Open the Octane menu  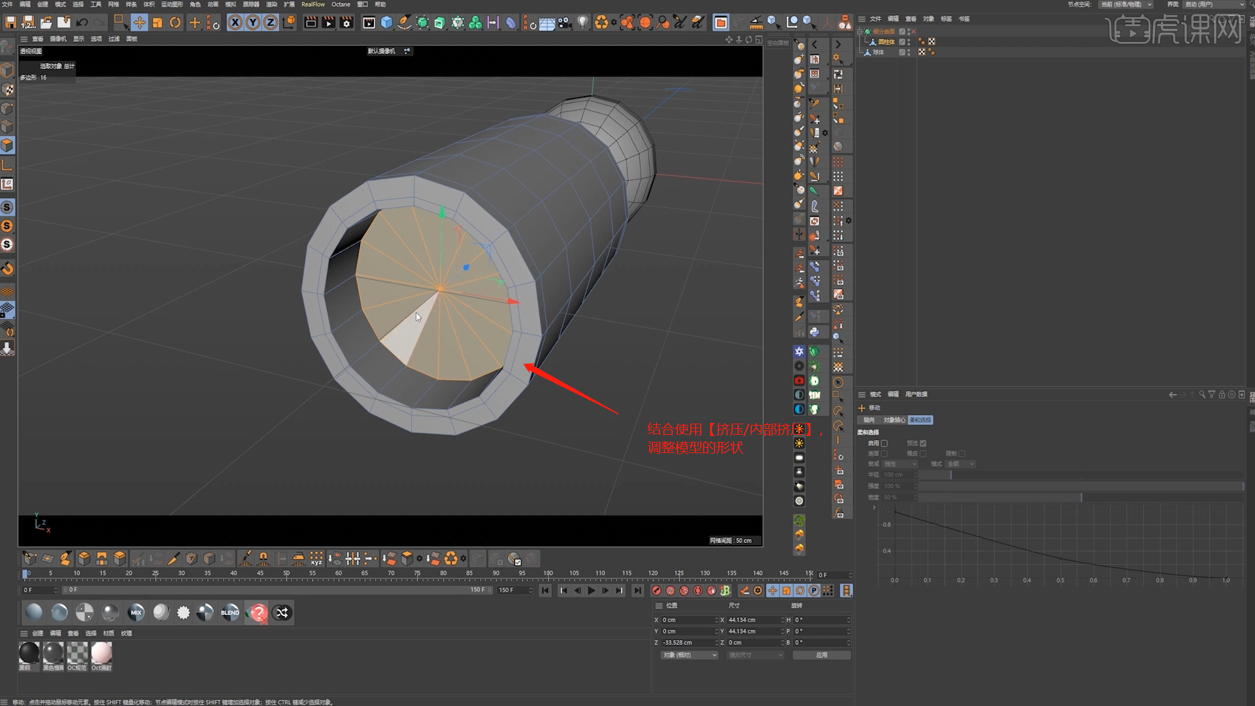341,5
